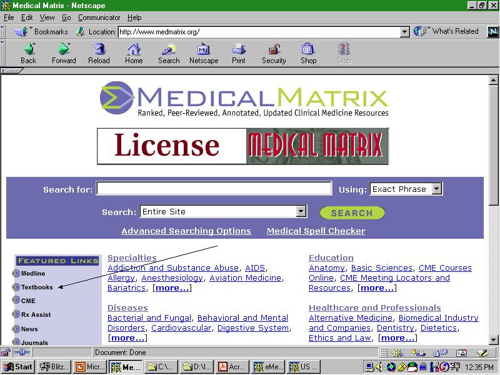
Task: Open Netscape Search from the toolbar
Action: 169,54
